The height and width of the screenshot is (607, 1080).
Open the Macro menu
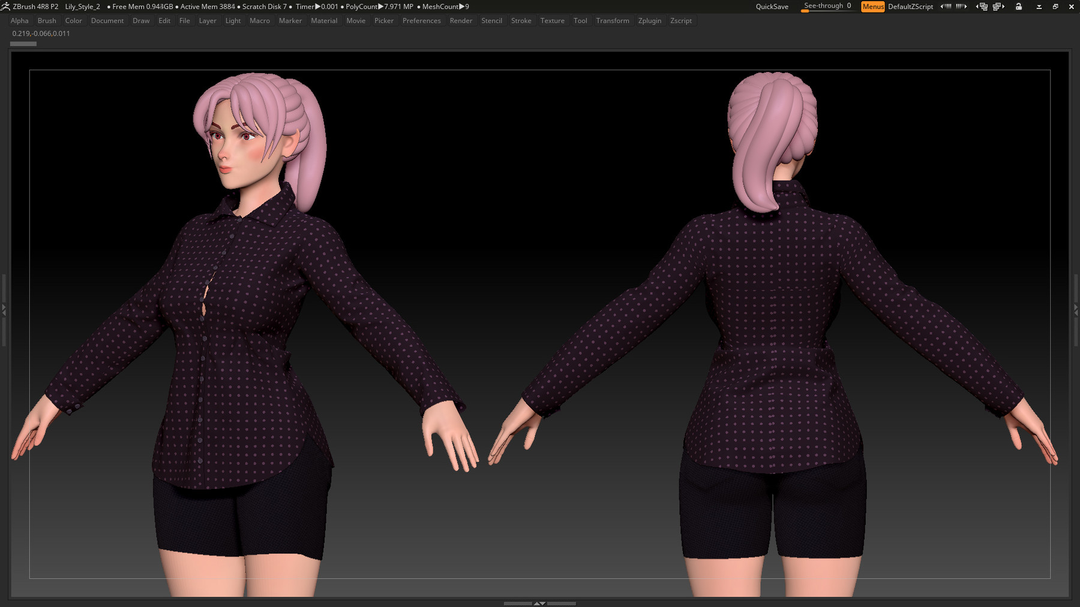pos(260,20)
